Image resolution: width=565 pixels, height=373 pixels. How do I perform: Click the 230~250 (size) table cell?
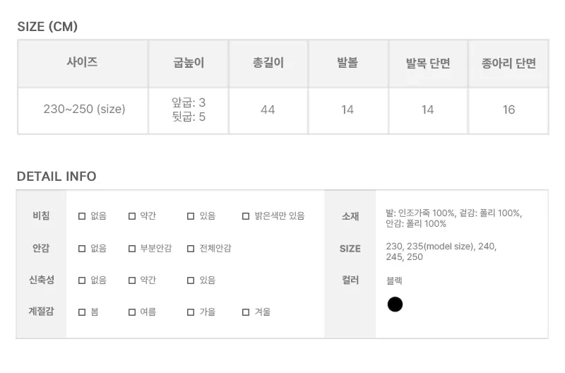pos(83,111)
